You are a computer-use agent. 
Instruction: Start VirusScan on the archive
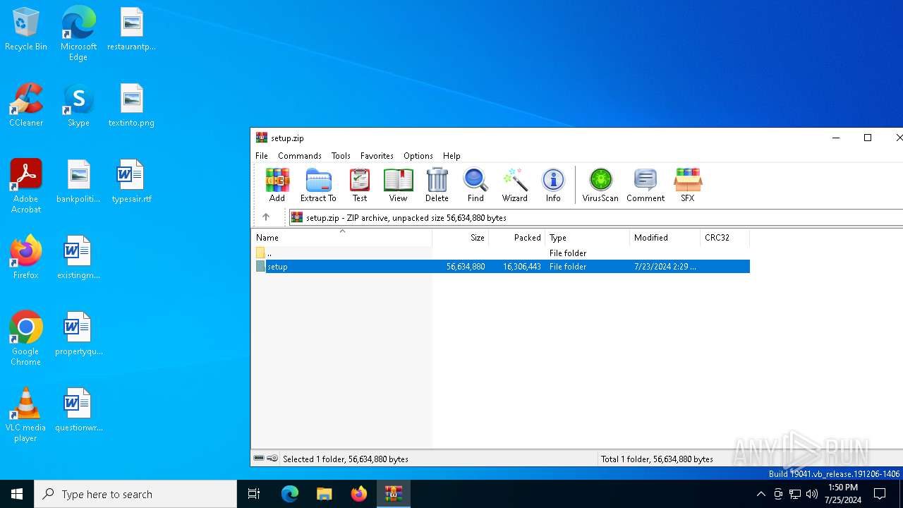point(600,185)
